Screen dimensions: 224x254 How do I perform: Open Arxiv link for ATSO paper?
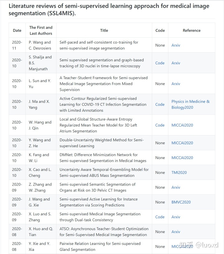pyautogui.click(x=176, y=232)
